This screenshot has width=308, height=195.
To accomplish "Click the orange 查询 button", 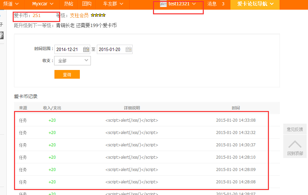I will pyautogui.click(x=67, y=74).
